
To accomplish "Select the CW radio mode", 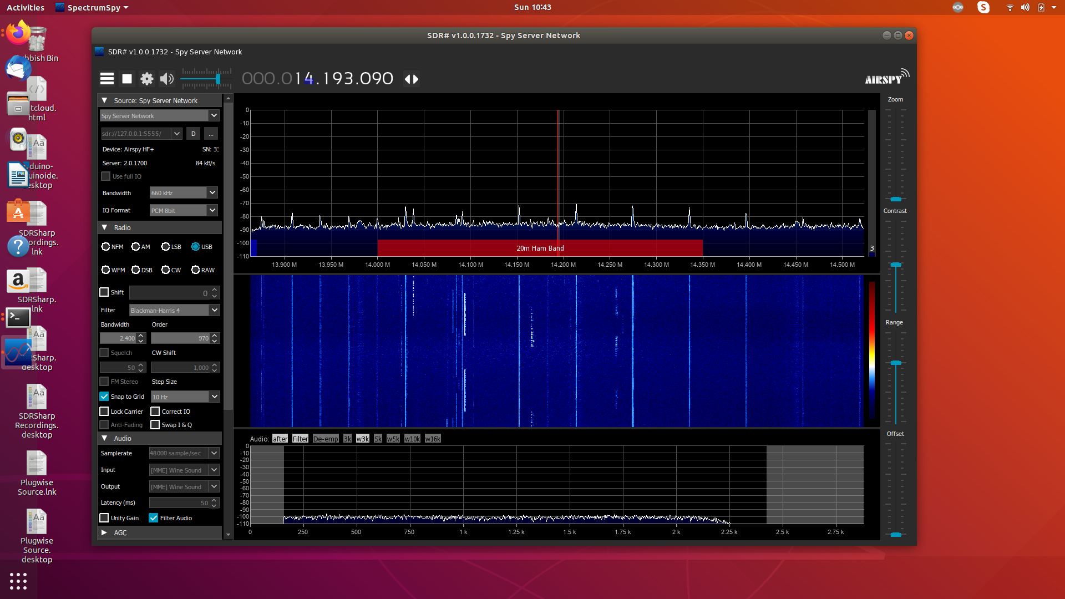I will pos(166,270).
